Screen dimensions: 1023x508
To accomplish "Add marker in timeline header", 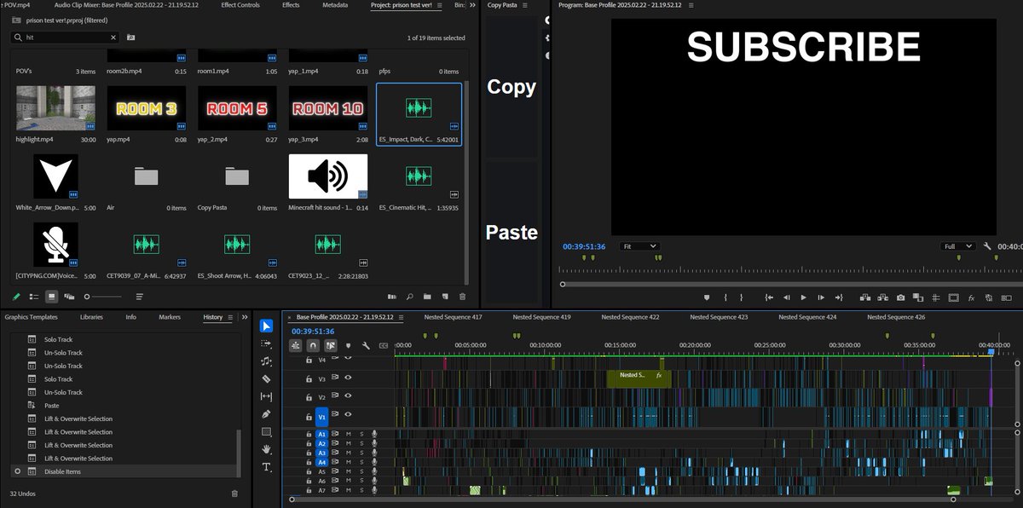I will point(348,346).
